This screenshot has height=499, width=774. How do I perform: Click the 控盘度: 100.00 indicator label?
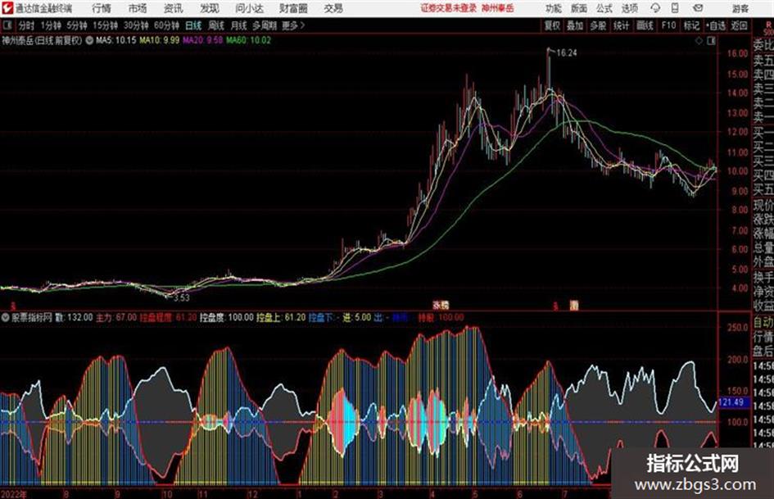coord(227,317)
